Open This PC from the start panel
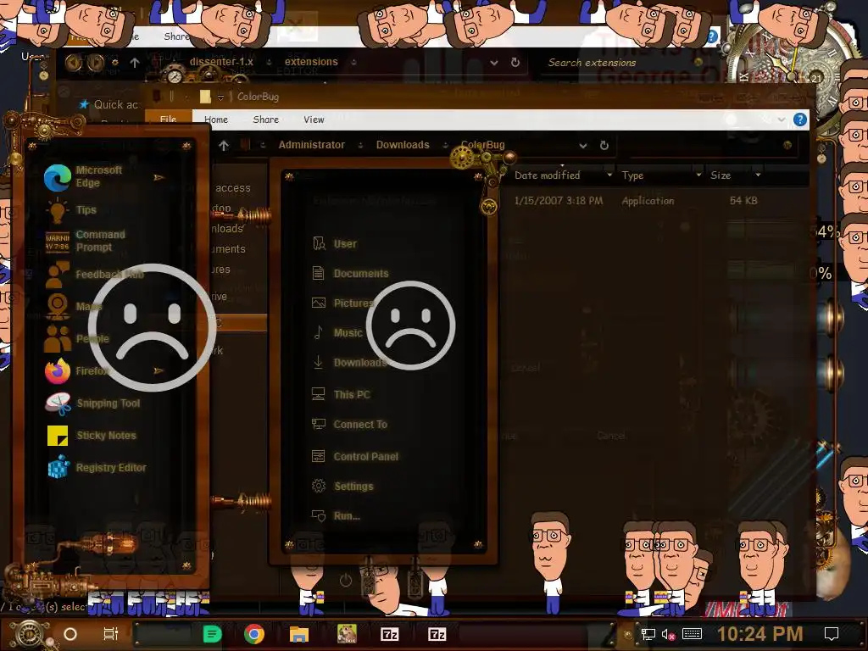The height and width of the screenshot is (651, 868). (x=341, y=395)
